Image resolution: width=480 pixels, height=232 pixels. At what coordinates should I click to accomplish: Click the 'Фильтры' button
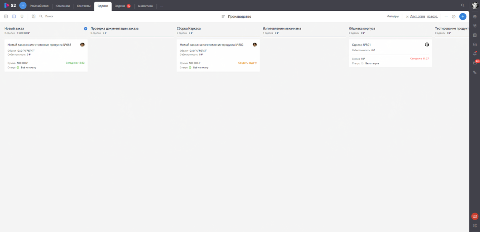click(x=393, y=16)
